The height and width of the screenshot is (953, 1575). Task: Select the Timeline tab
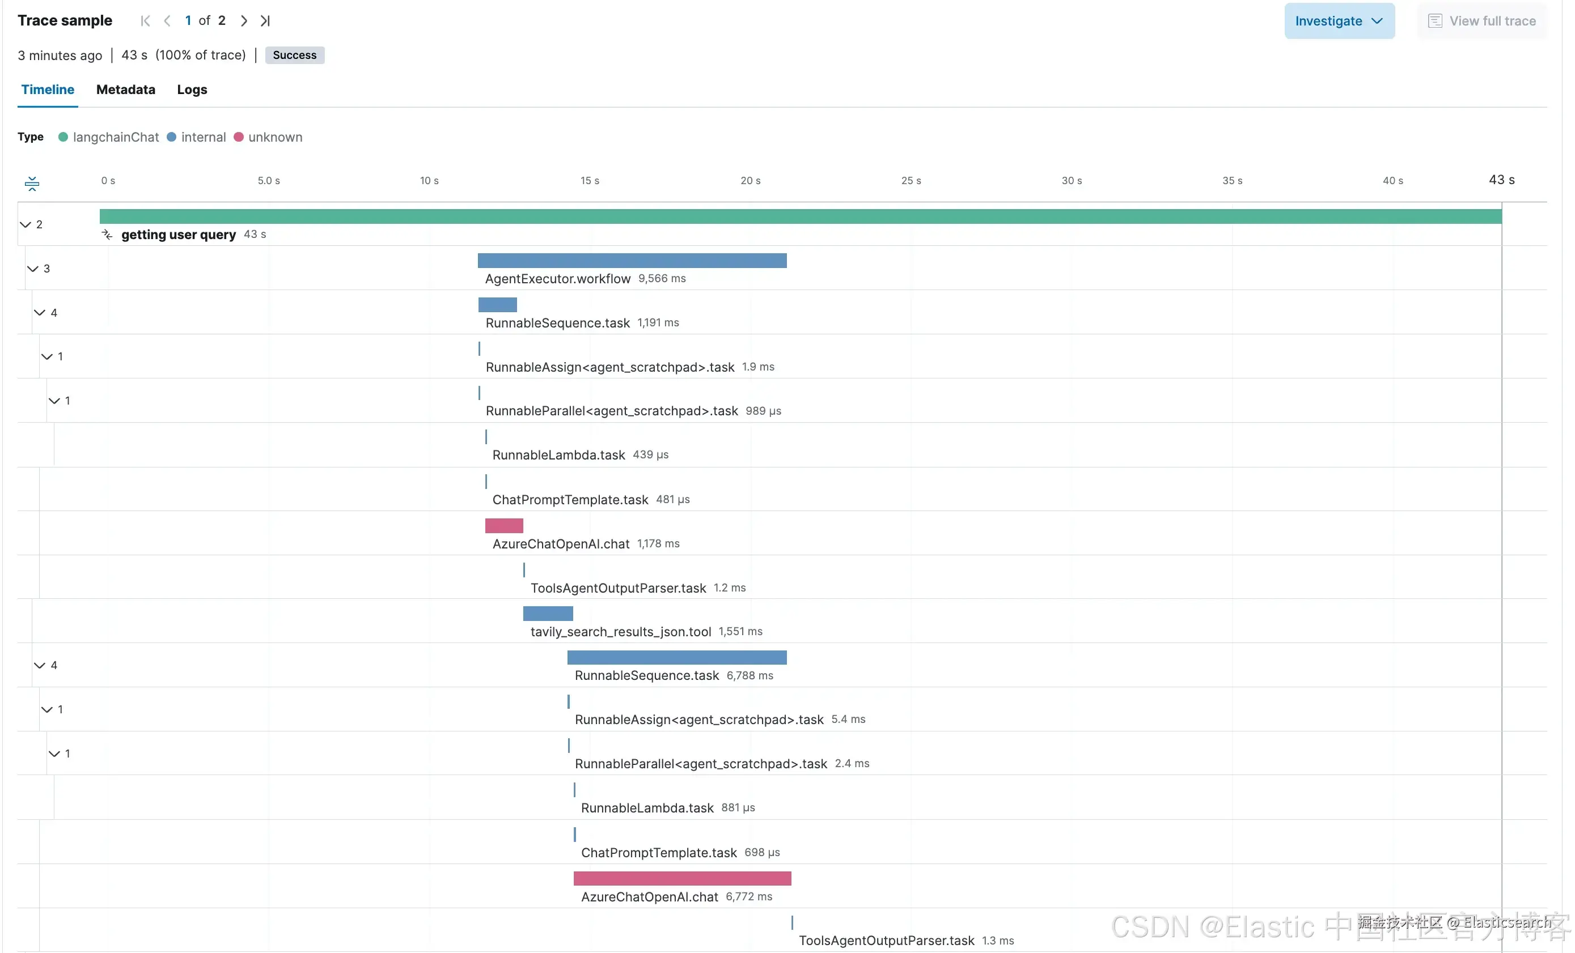(47, 90)
